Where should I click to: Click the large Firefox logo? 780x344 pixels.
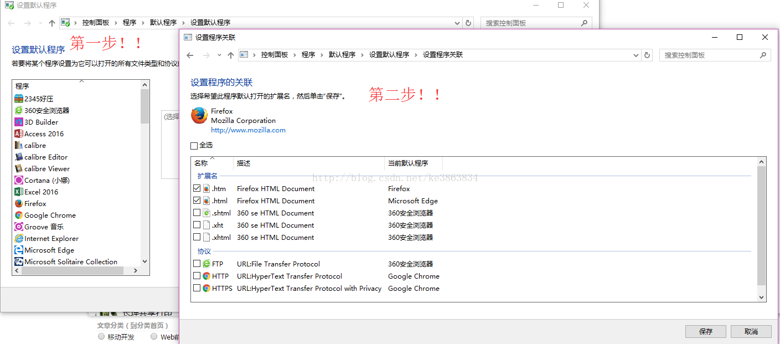point(199,115)
